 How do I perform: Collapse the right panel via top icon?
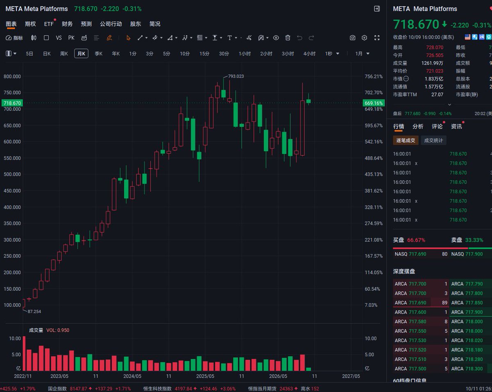click(377, 9)
